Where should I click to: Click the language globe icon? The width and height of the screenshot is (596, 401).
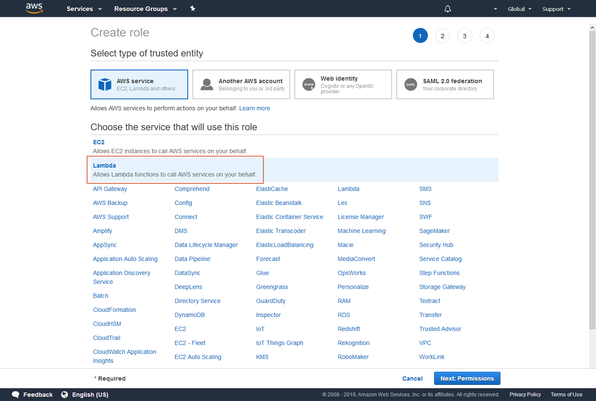pyautogui.click(x=65, y=395)
